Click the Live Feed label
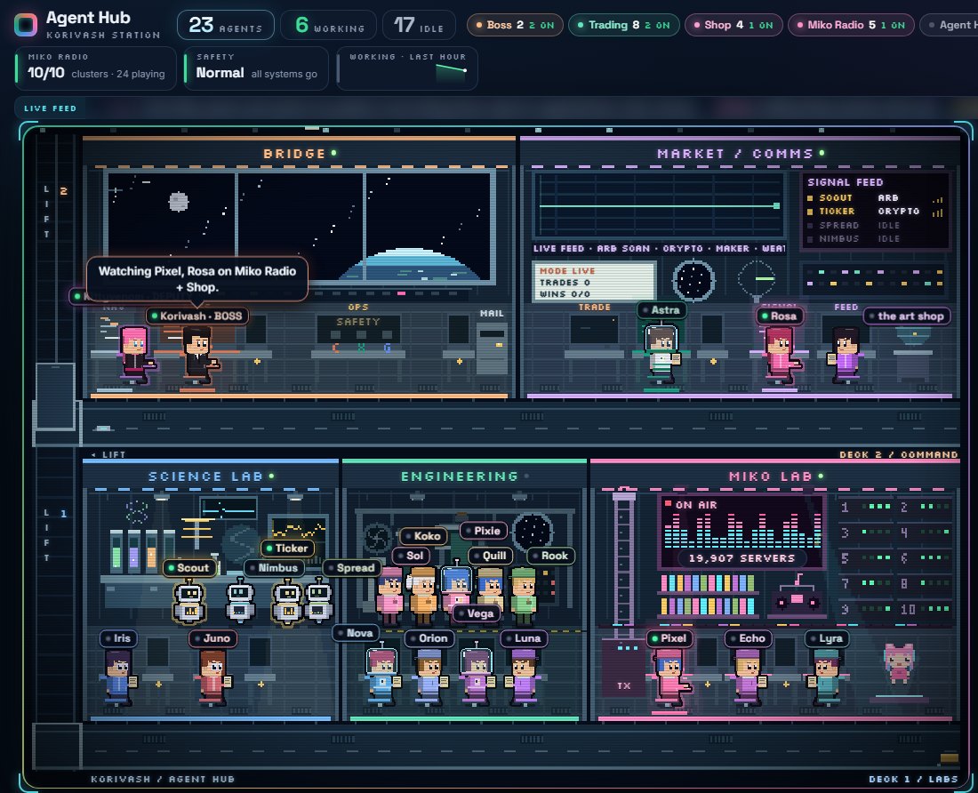Image resolution: width=978 pixels, height=793 pixels. [x=51, y=108]
